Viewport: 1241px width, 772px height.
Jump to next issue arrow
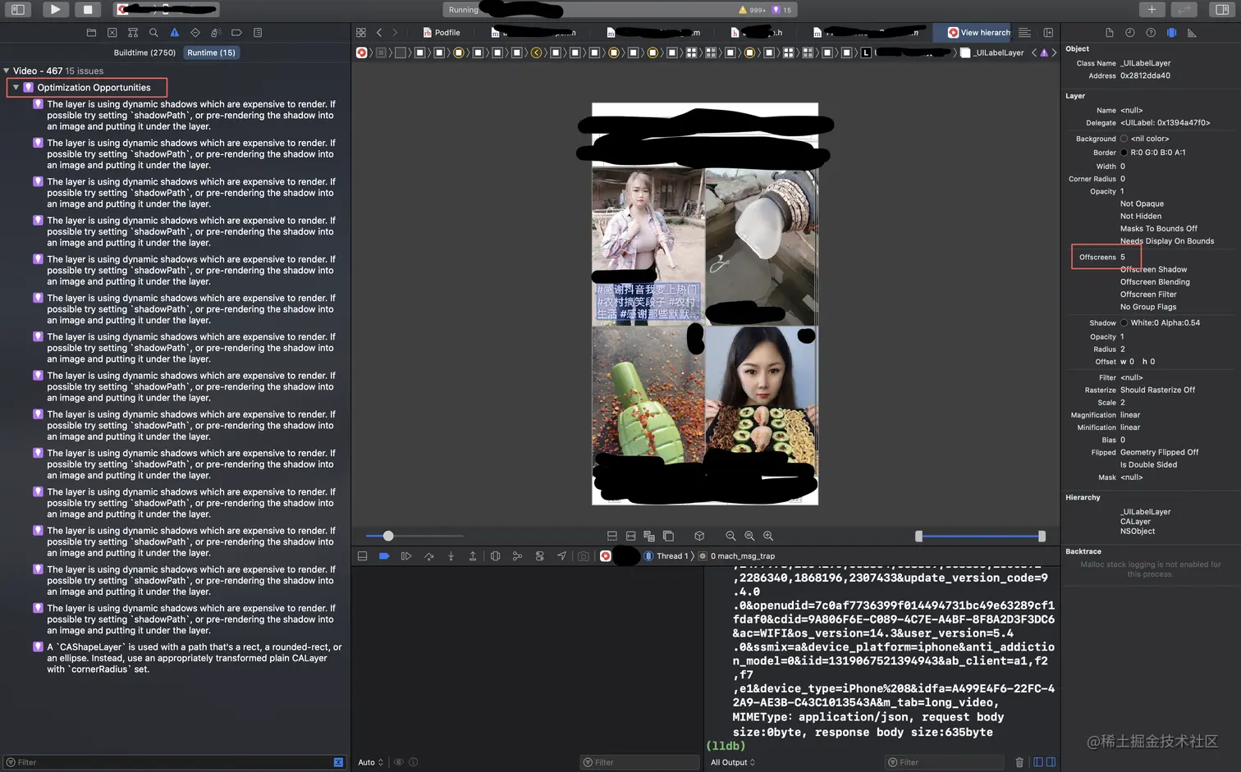coord(1055,53)
